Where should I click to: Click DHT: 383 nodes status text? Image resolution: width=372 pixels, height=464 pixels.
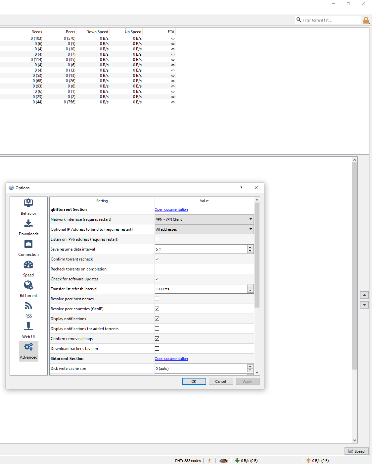188,461
